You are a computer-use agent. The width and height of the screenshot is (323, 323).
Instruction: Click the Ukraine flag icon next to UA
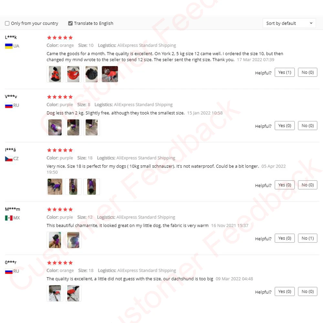pos(9,46)
